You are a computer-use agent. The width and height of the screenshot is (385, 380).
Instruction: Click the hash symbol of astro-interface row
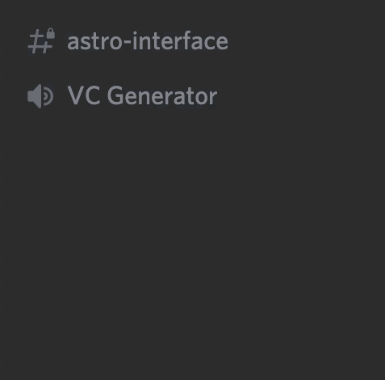tap(40, 43)
